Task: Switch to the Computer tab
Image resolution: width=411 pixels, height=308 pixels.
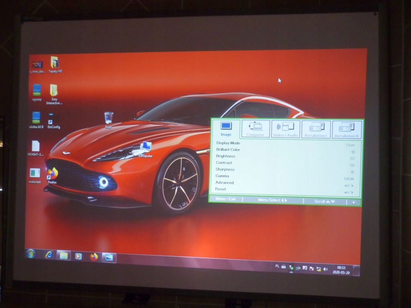Action: click(x=256, y=128)
